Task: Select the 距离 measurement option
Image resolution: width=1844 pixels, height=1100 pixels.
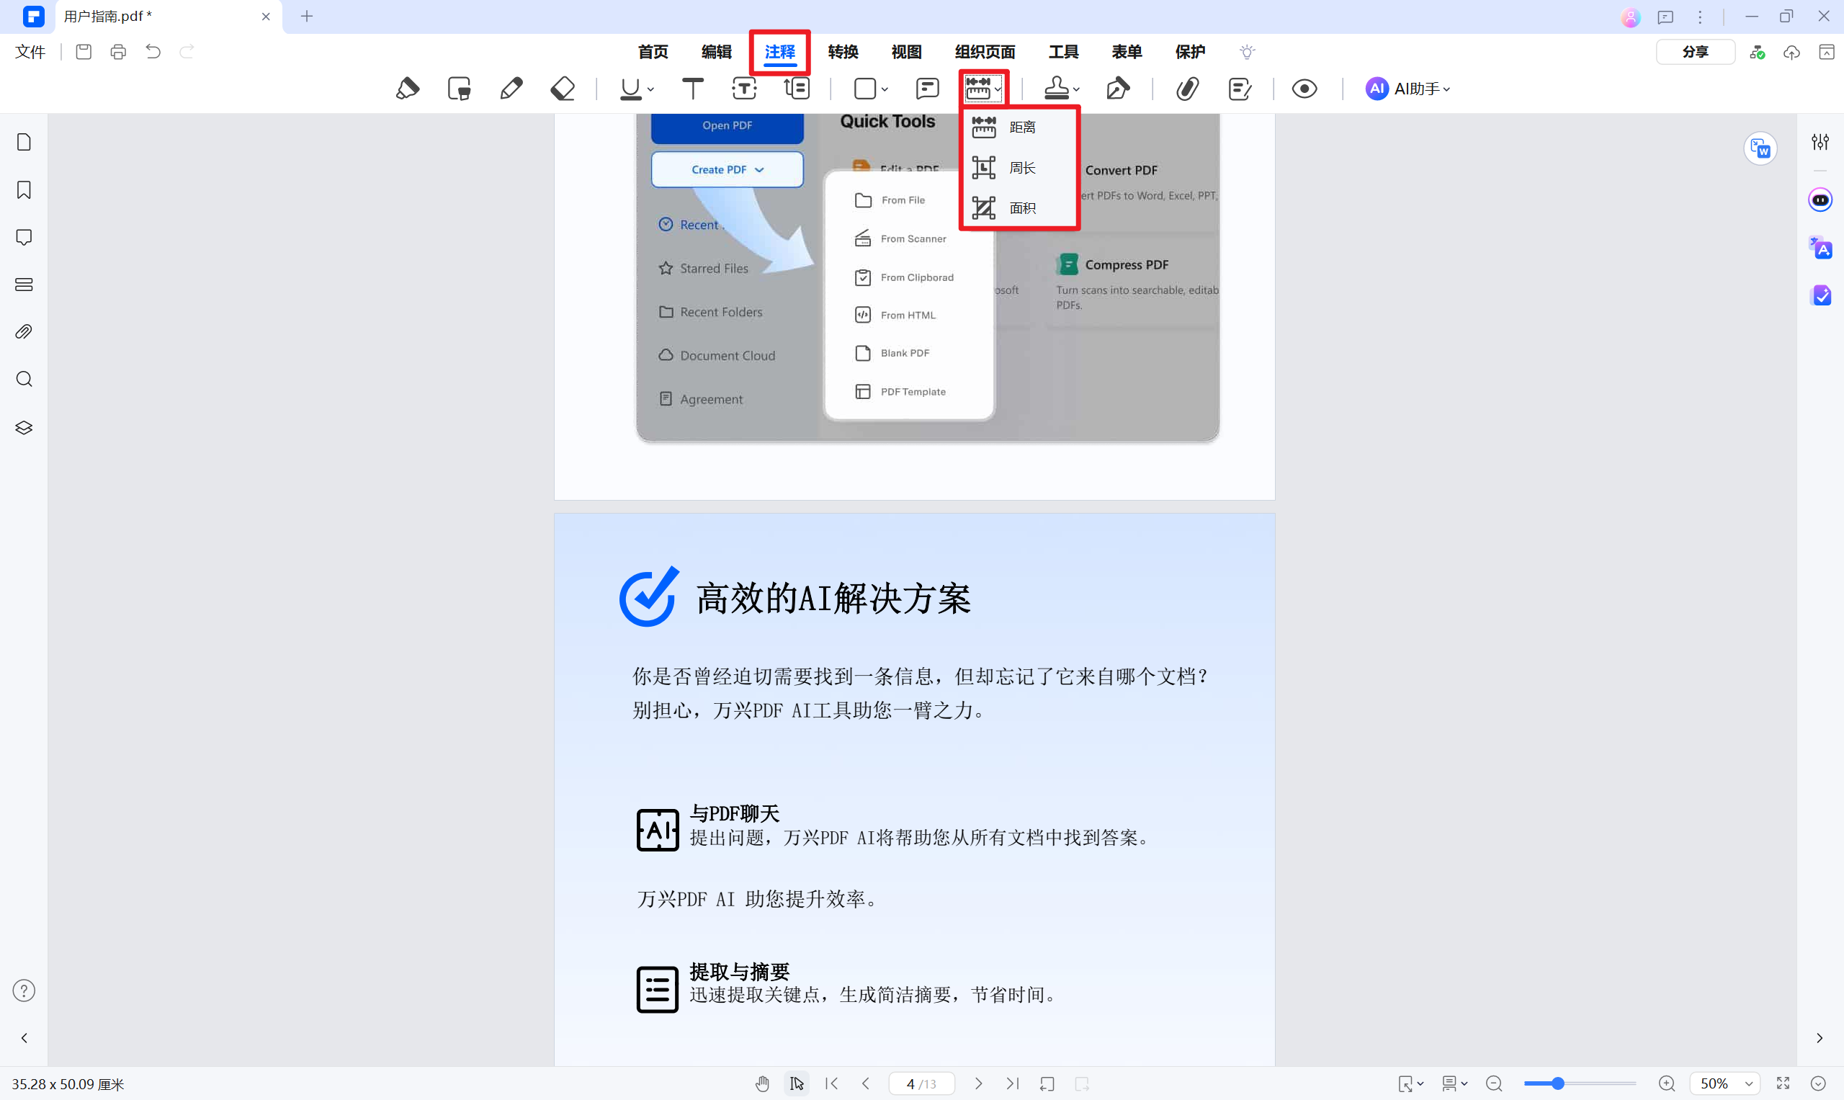Action: [x=1022, y=126]
